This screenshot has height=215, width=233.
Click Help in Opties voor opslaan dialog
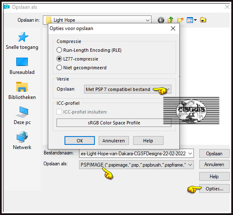coord(148,140)
